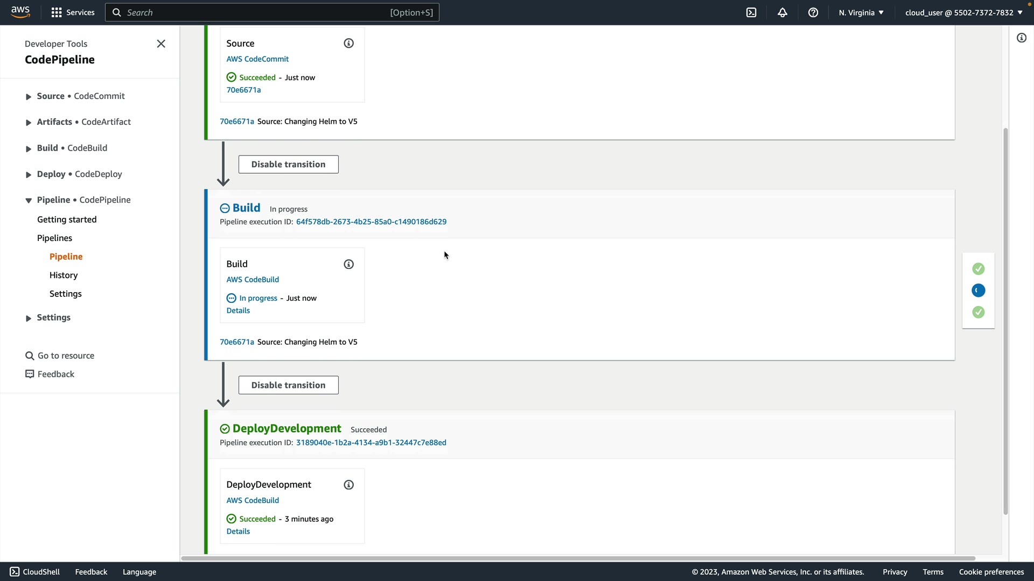Open the right-side info panel icon
Viewport: 1034px width, 581px height.
tap(1022, 38)
